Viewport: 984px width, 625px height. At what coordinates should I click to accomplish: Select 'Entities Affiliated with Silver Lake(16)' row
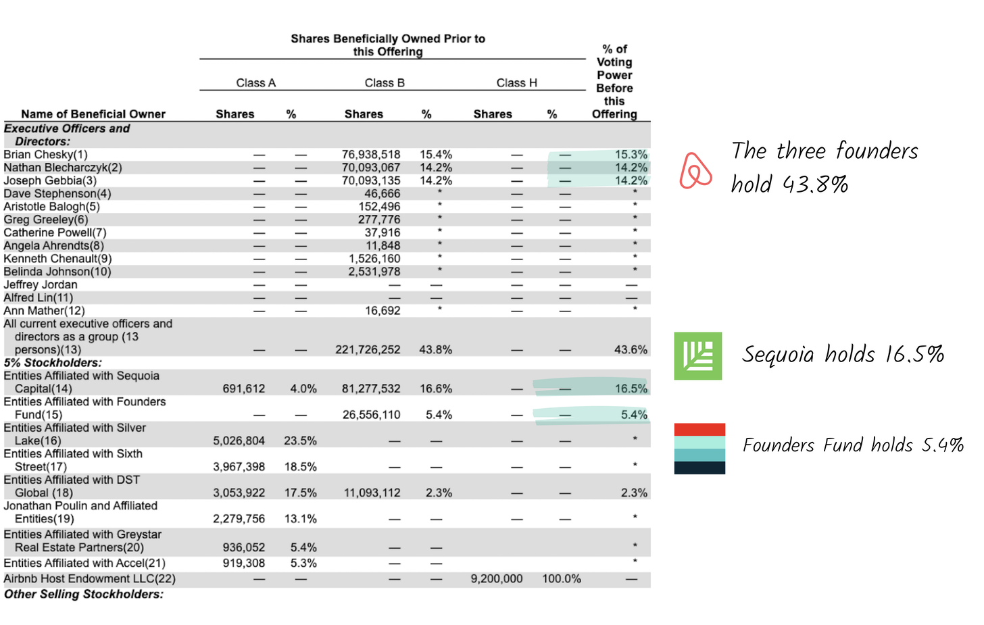coord(74,434)
